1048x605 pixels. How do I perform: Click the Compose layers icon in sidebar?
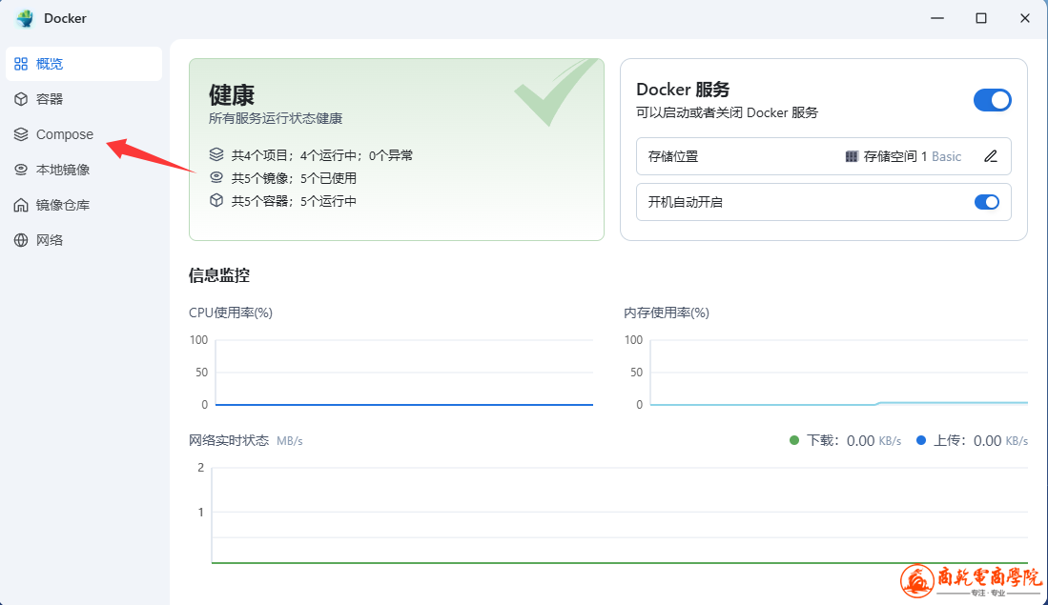click(21, 134)
